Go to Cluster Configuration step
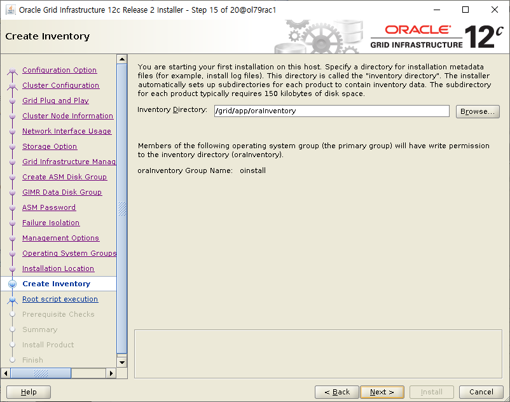Image resolution: width=510 pixels, height=402 pixels. [x=60, y=85]
